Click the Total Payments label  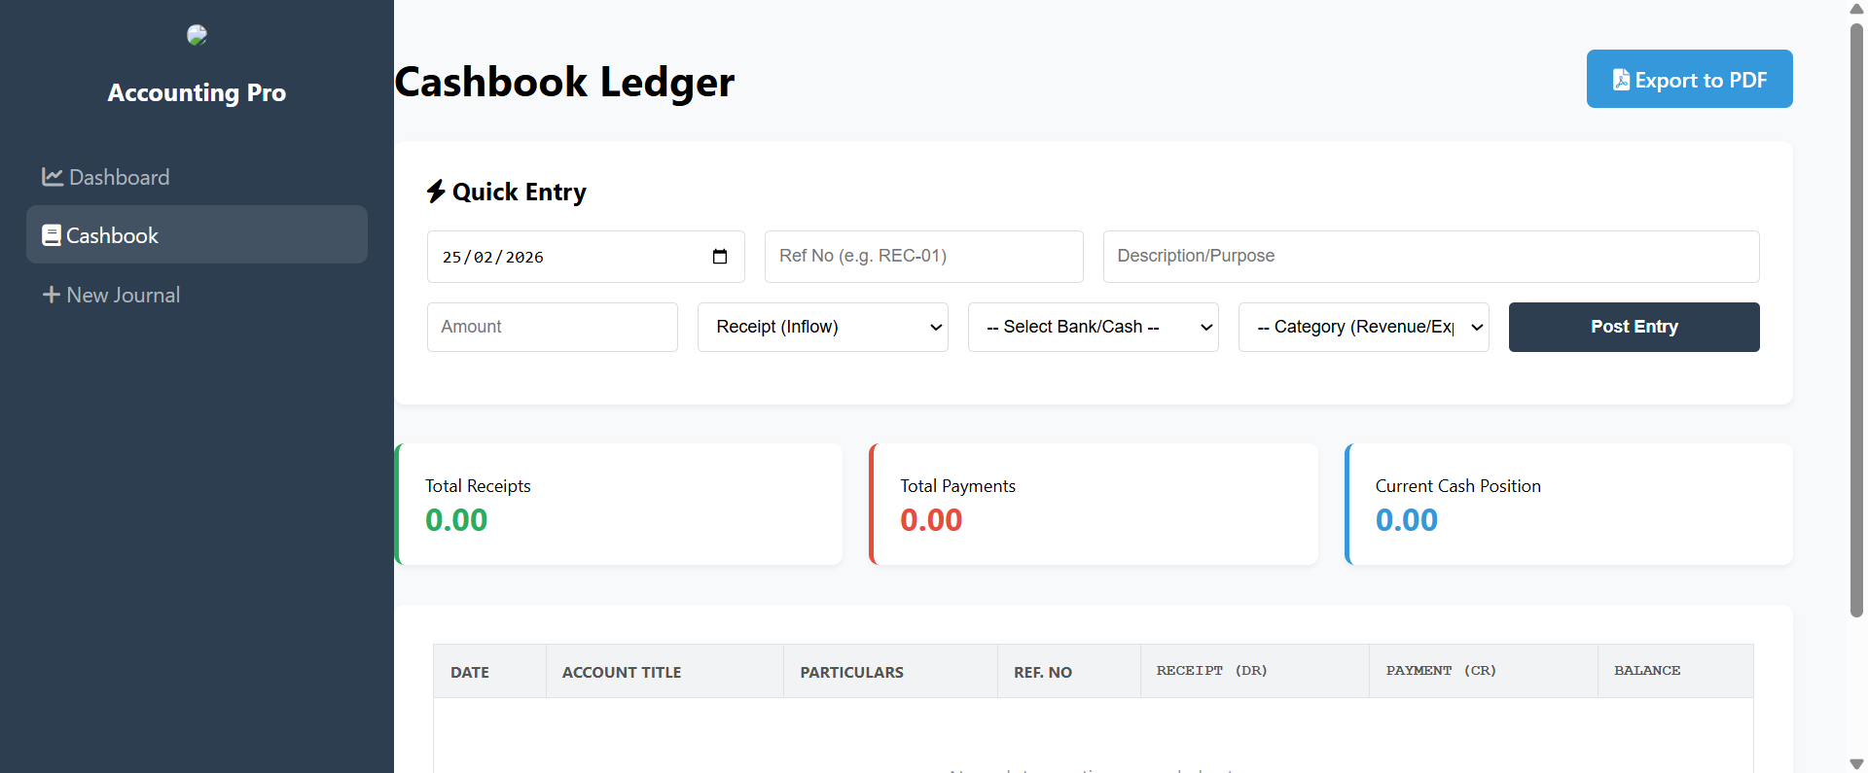(x=957, y=486)
